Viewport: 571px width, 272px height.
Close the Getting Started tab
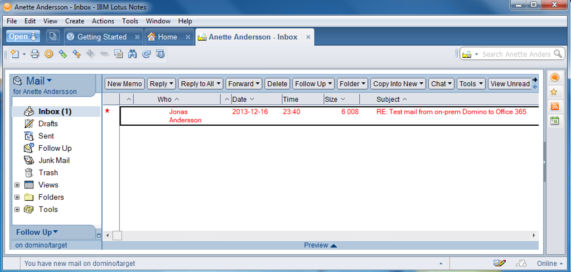tap(137, 37)
